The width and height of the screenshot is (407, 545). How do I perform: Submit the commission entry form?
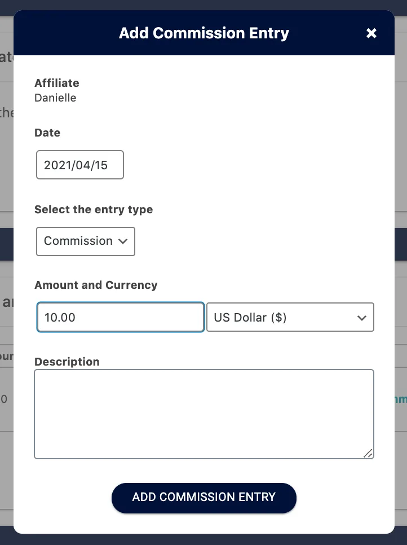[x=203, y=498]
